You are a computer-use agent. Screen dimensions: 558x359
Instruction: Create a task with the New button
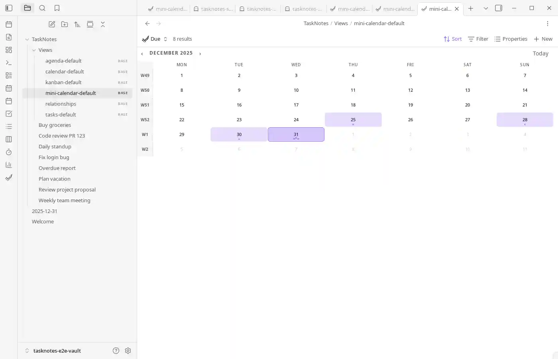[x=543, y=39]
